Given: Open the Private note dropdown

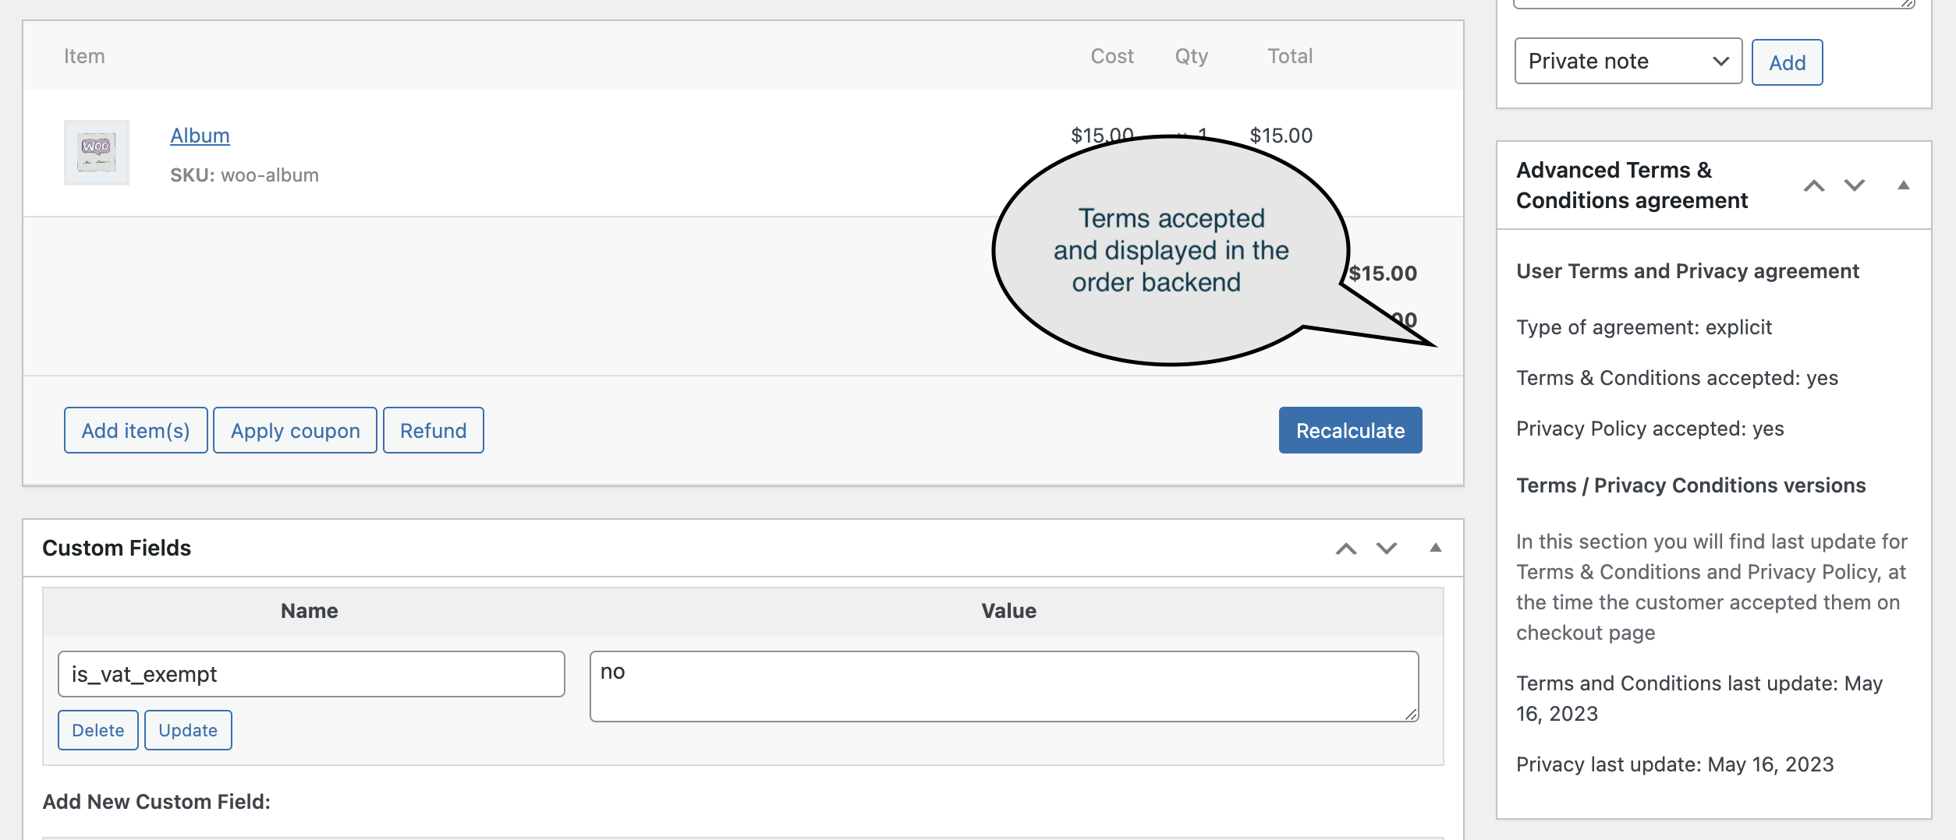Looking at the screenshot, I should (1628, 61).
